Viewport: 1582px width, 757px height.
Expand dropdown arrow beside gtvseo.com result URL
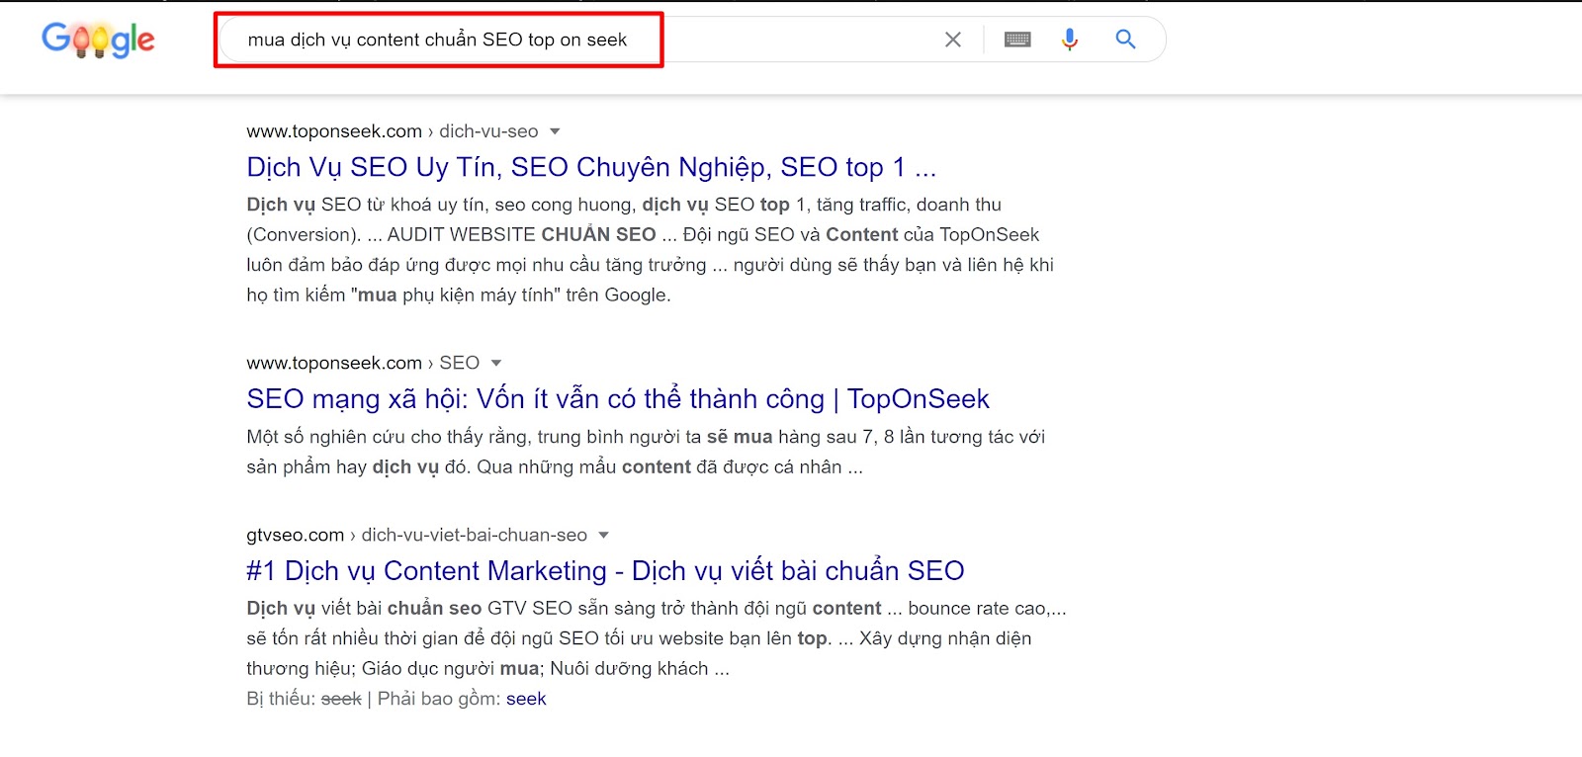pyautogui.click(x=603, y=535)
